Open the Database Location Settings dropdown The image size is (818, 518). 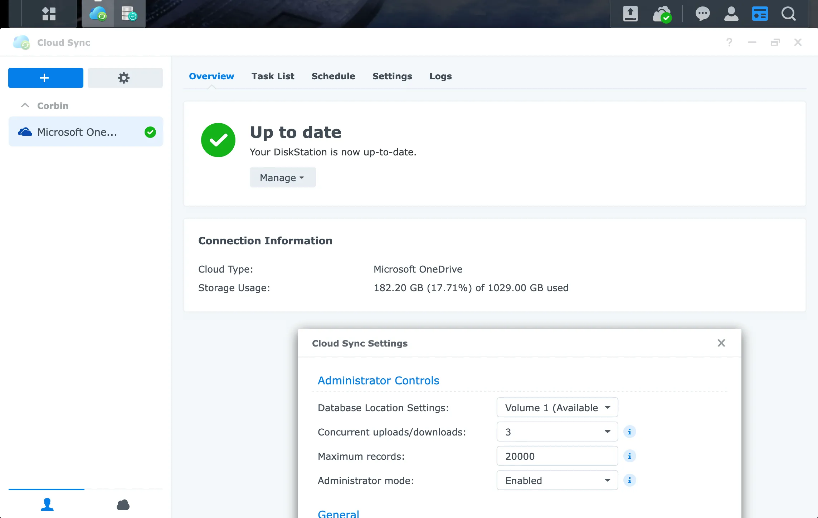pyautogui.click(x=557, y=407)
